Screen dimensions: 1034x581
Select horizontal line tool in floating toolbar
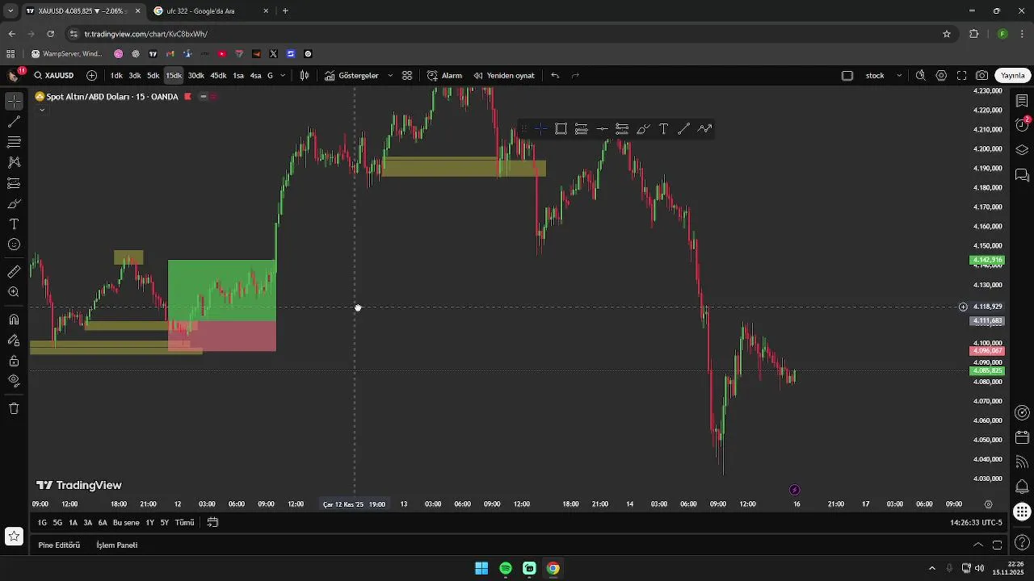[x=602, y=129]
